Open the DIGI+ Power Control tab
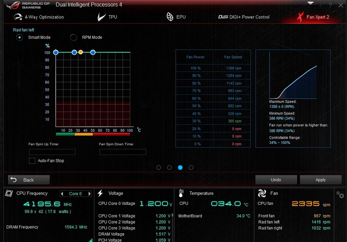347x242 pixels. click(244, 17)
